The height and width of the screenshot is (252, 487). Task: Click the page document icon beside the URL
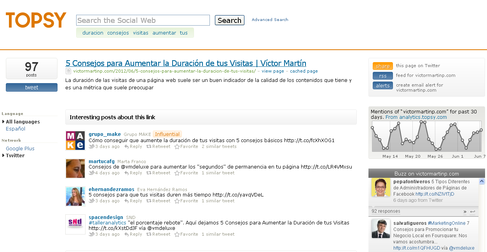(x=68, y=71)
